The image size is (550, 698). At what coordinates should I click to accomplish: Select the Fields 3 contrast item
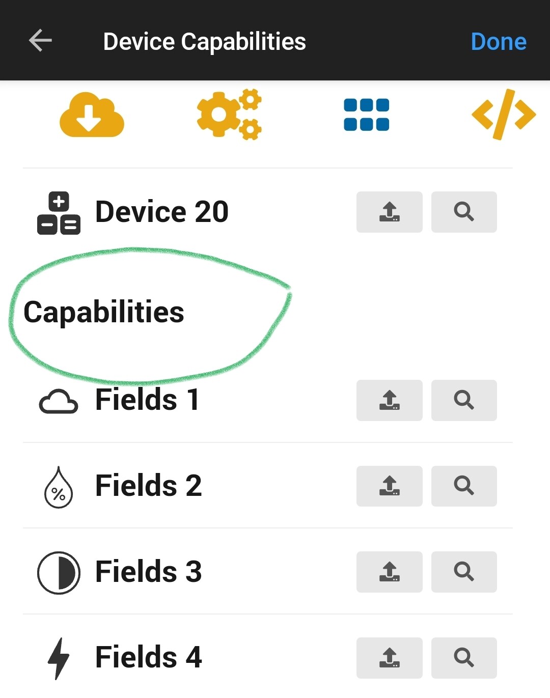tap(148, 572)
